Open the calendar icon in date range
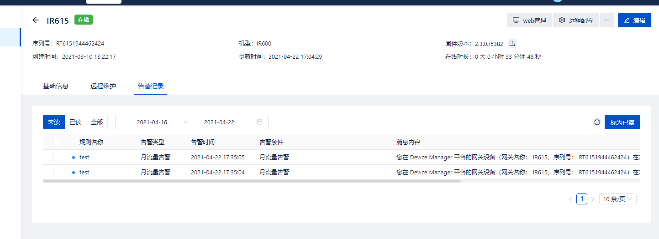The height and width of the screenshot is (239, 659). [x=259, y=122]
